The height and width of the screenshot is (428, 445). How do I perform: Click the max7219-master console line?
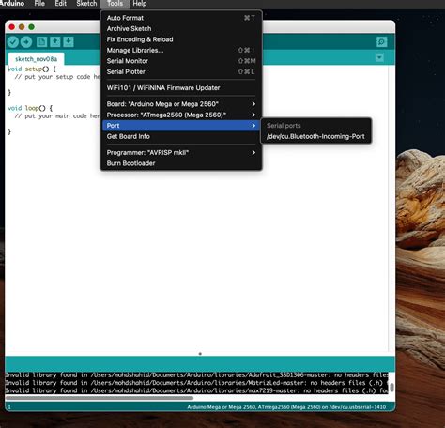click(x=196, y=390)
